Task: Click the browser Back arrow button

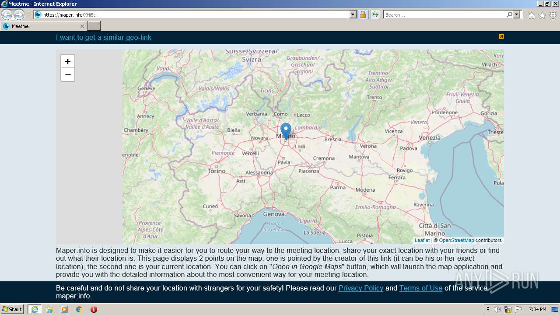Action: pos(7,14)
